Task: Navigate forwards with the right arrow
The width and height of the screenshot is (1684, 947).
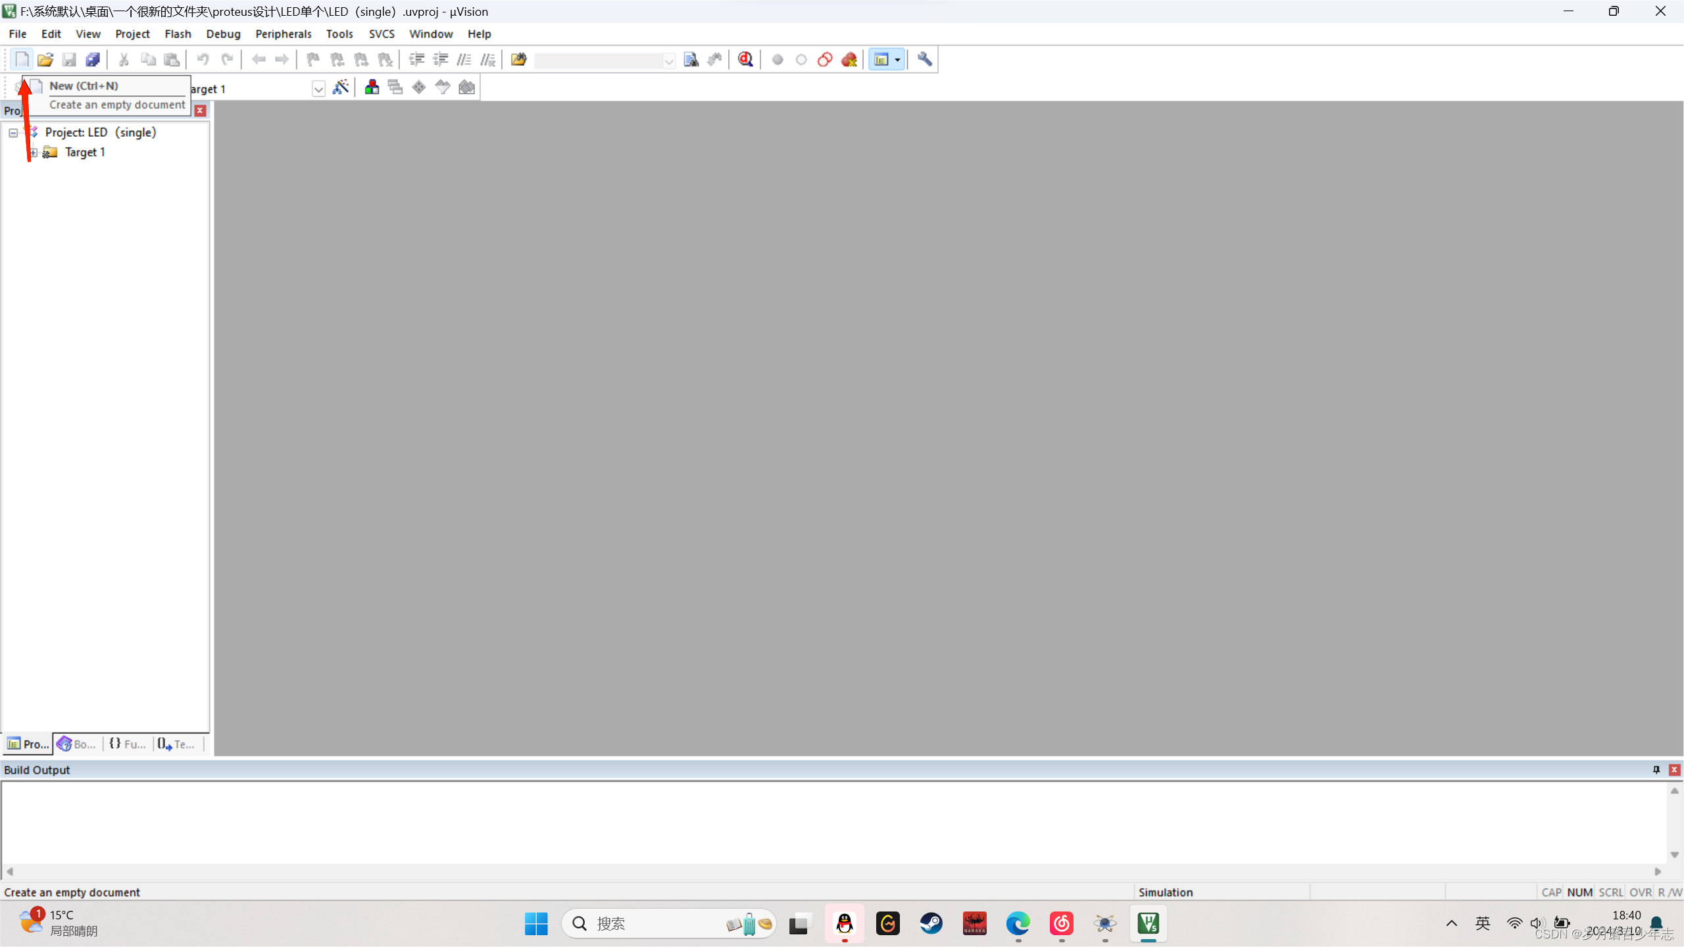Action: click(x=282, y=60)
